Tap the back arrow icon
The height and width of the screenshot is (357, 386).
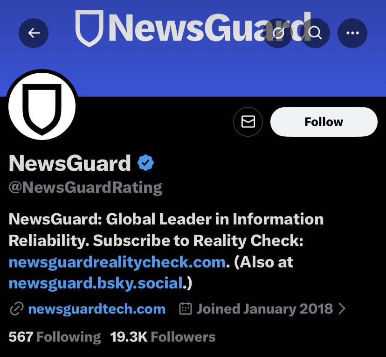34,33
